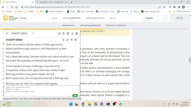Click the speaker icon to read answer aloud
Screen dimensions: 191x107
72,40
